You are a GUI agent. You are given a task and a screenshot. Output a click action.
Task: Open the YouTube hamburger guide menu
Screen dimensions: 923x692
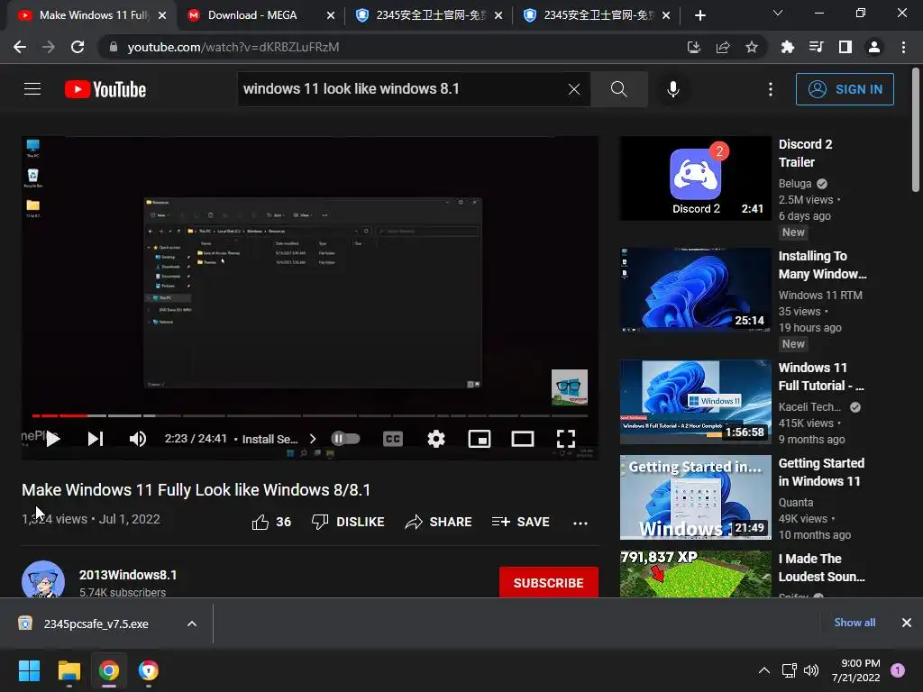[32, 89]
